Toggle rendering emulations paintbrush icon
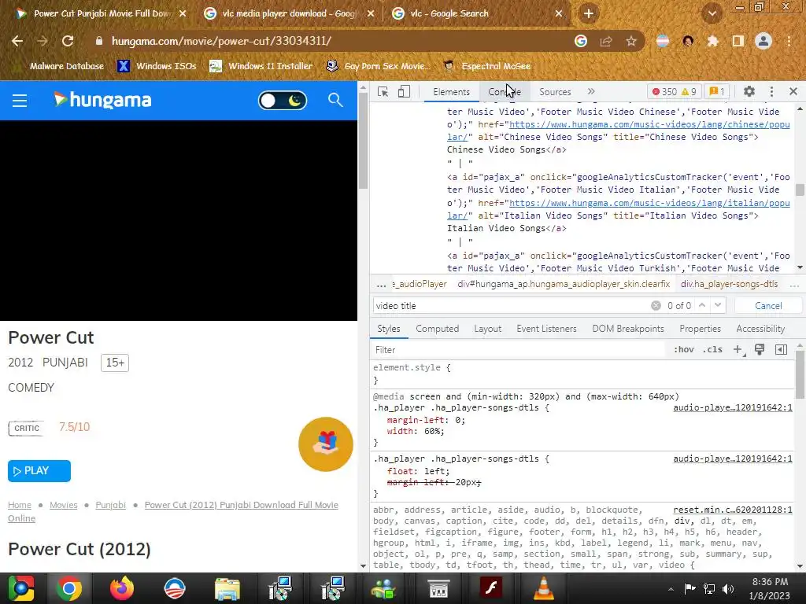The width and height of the screenshot is (806, 604). coord(760,350)
